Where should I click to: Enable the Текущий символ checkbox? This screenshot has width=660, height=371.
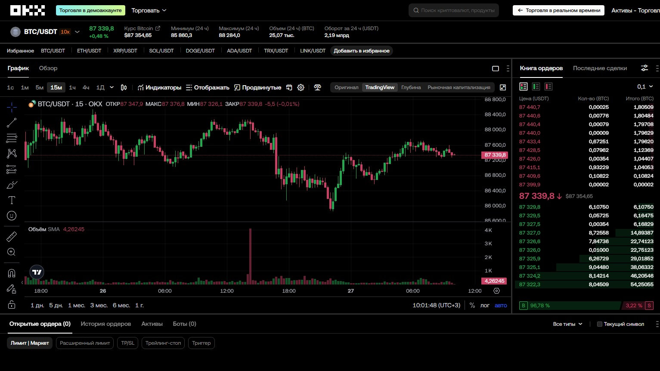599,324
